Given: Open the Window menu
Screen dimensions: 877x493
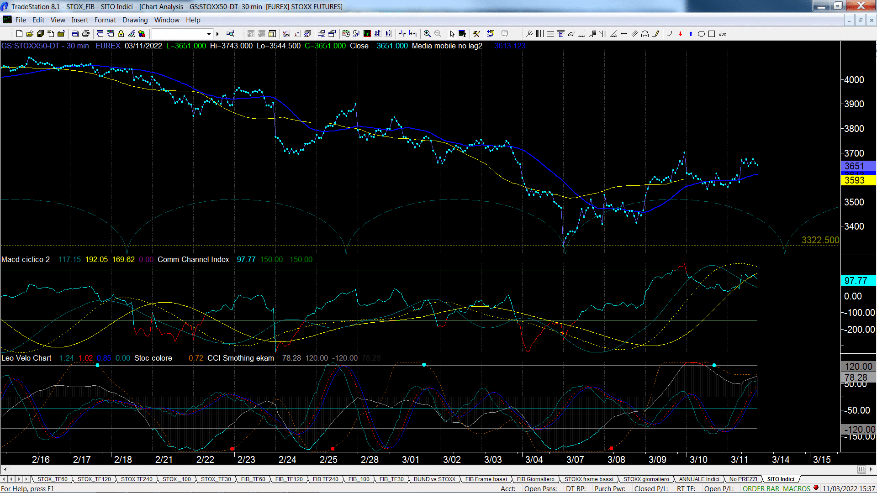Looking at the screenshot, I should tap(167, 20).
